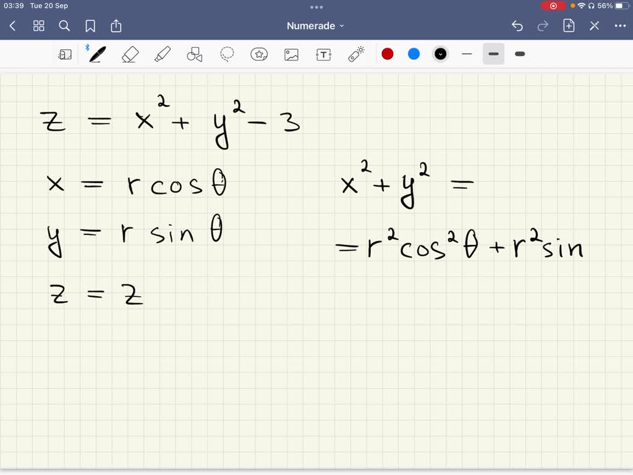Open the Shapes tool
633x475 pixels.
coord(195,54)
